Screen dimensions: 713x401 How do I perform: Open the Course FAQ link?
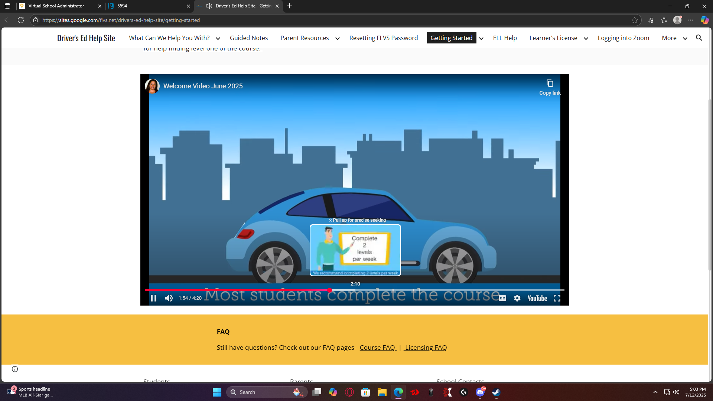377,348
